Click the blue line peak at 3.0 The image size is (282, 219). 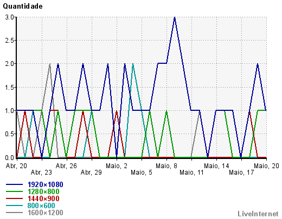point(175,18)
